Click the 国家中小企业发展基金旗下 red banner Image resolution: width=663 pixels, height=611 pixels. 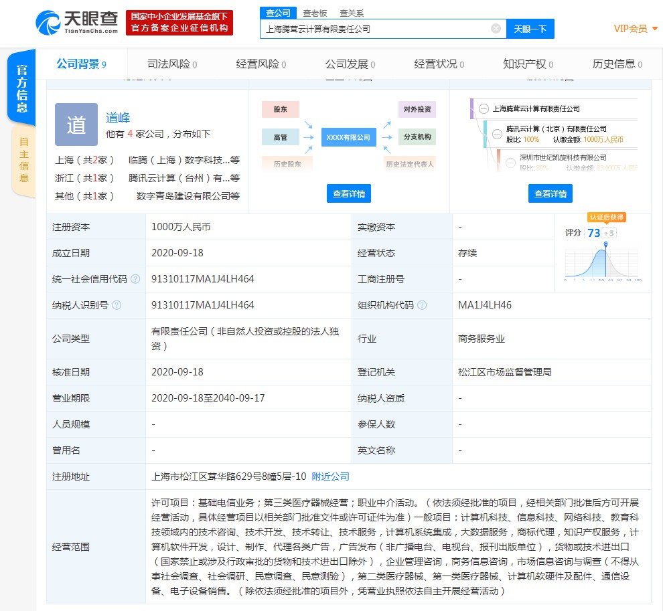coord(179,22)
